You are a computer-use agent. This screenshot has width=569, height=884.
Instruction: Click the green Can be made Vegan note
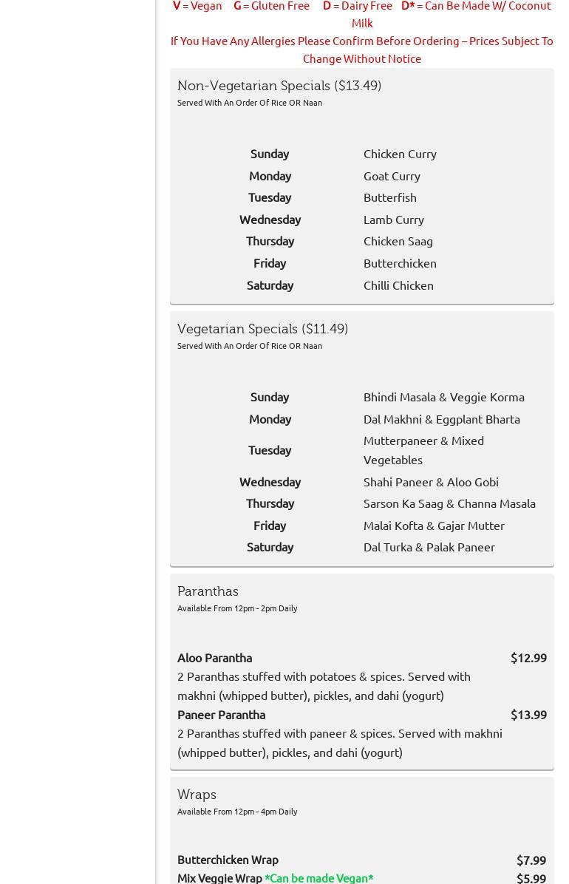click(x=319, y=878)
